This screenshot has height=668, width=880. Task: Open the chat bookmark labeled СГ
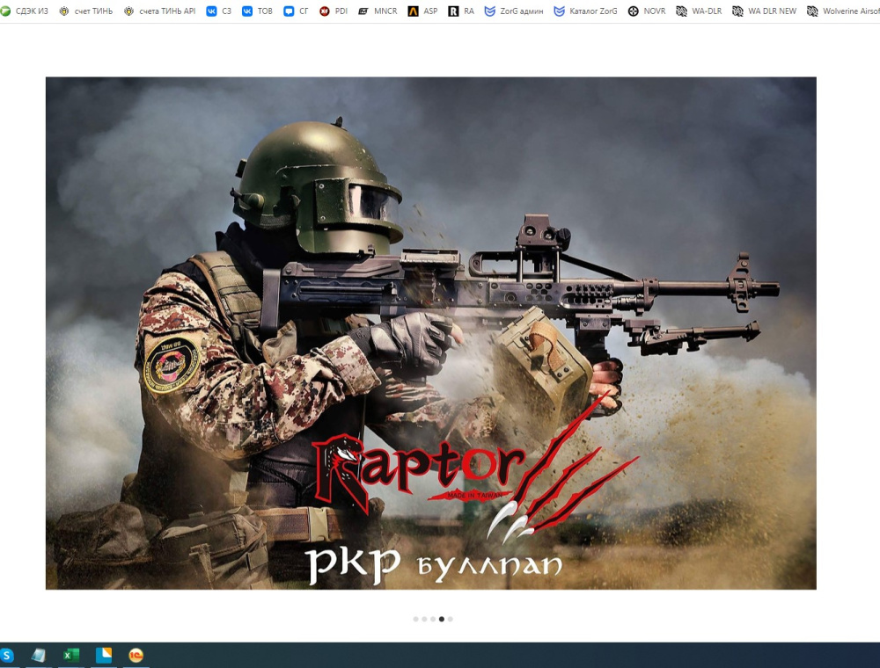(296, 11)
